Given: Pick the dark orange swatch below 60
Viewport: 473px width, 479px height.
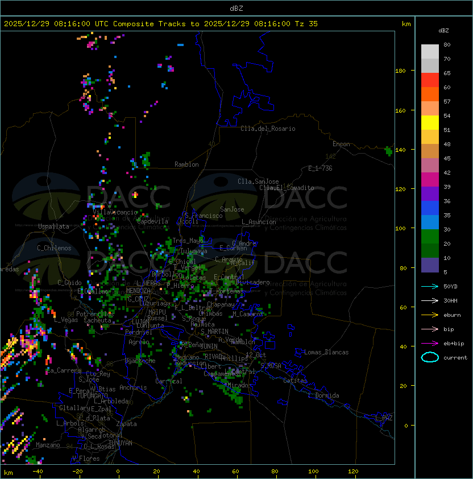Looking at the screenshot, I should (x=430, y=94).
